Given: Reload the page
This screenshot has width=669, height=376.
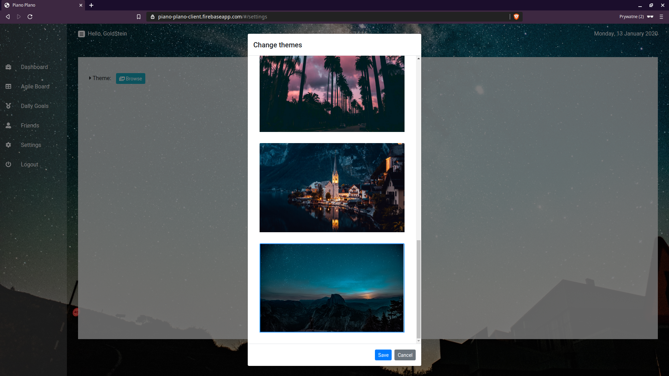Looking at the screenshot, I should [x=30, y=17].
